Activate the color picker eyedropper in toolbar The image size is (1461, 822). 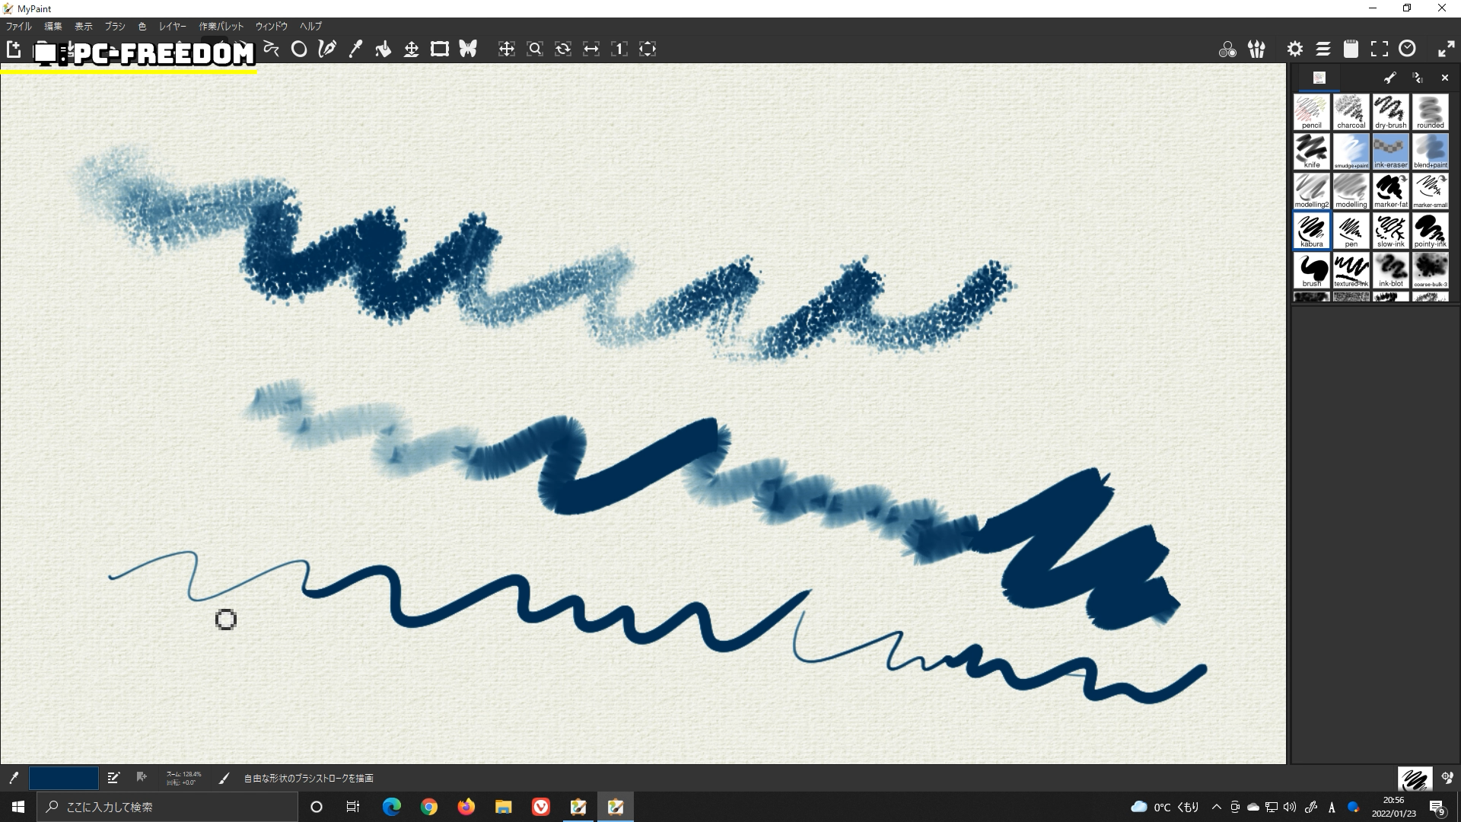355,49
